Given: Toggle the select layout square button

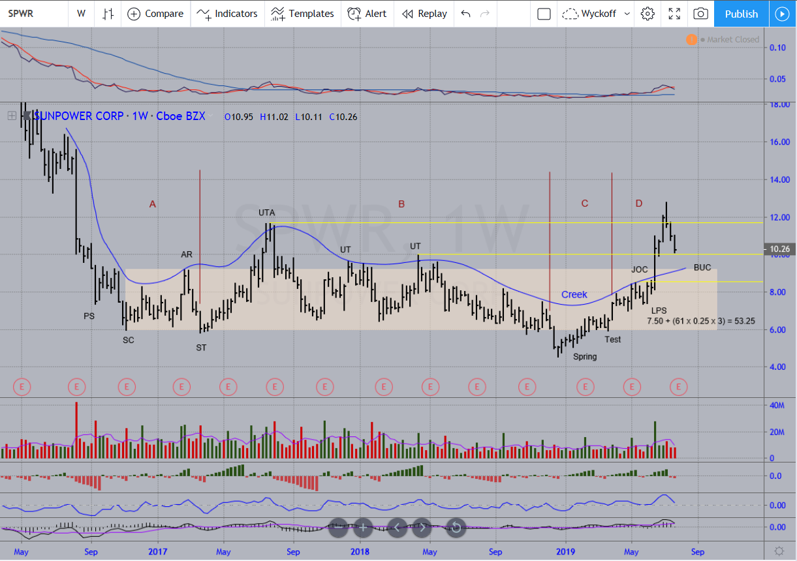Looking at the screenshot, I should pyautogui.click(x=544, y=14).
